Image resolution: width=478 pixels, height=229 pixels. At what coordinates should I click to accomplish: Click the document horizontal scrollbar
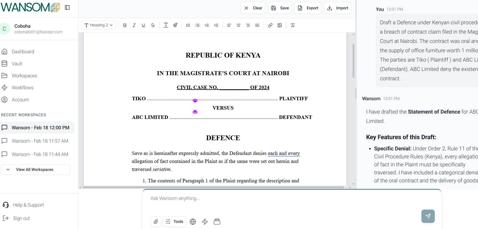click(213, 187)
